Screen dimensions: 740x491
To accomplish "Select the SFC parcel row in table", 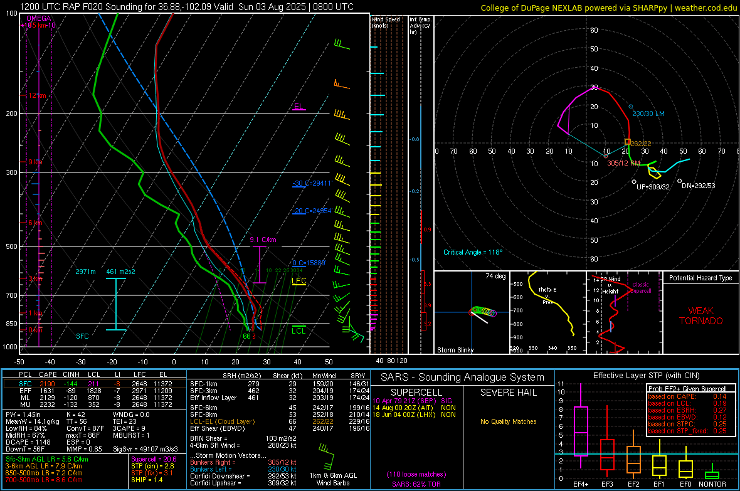I will pyautogui.click(x=95, y=384).
